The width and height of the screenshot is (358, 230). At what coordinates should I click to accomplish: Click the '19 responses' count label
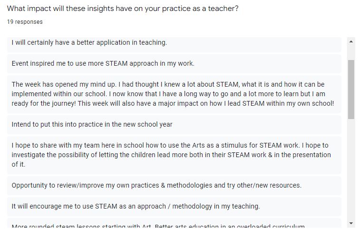click(25, 22)
